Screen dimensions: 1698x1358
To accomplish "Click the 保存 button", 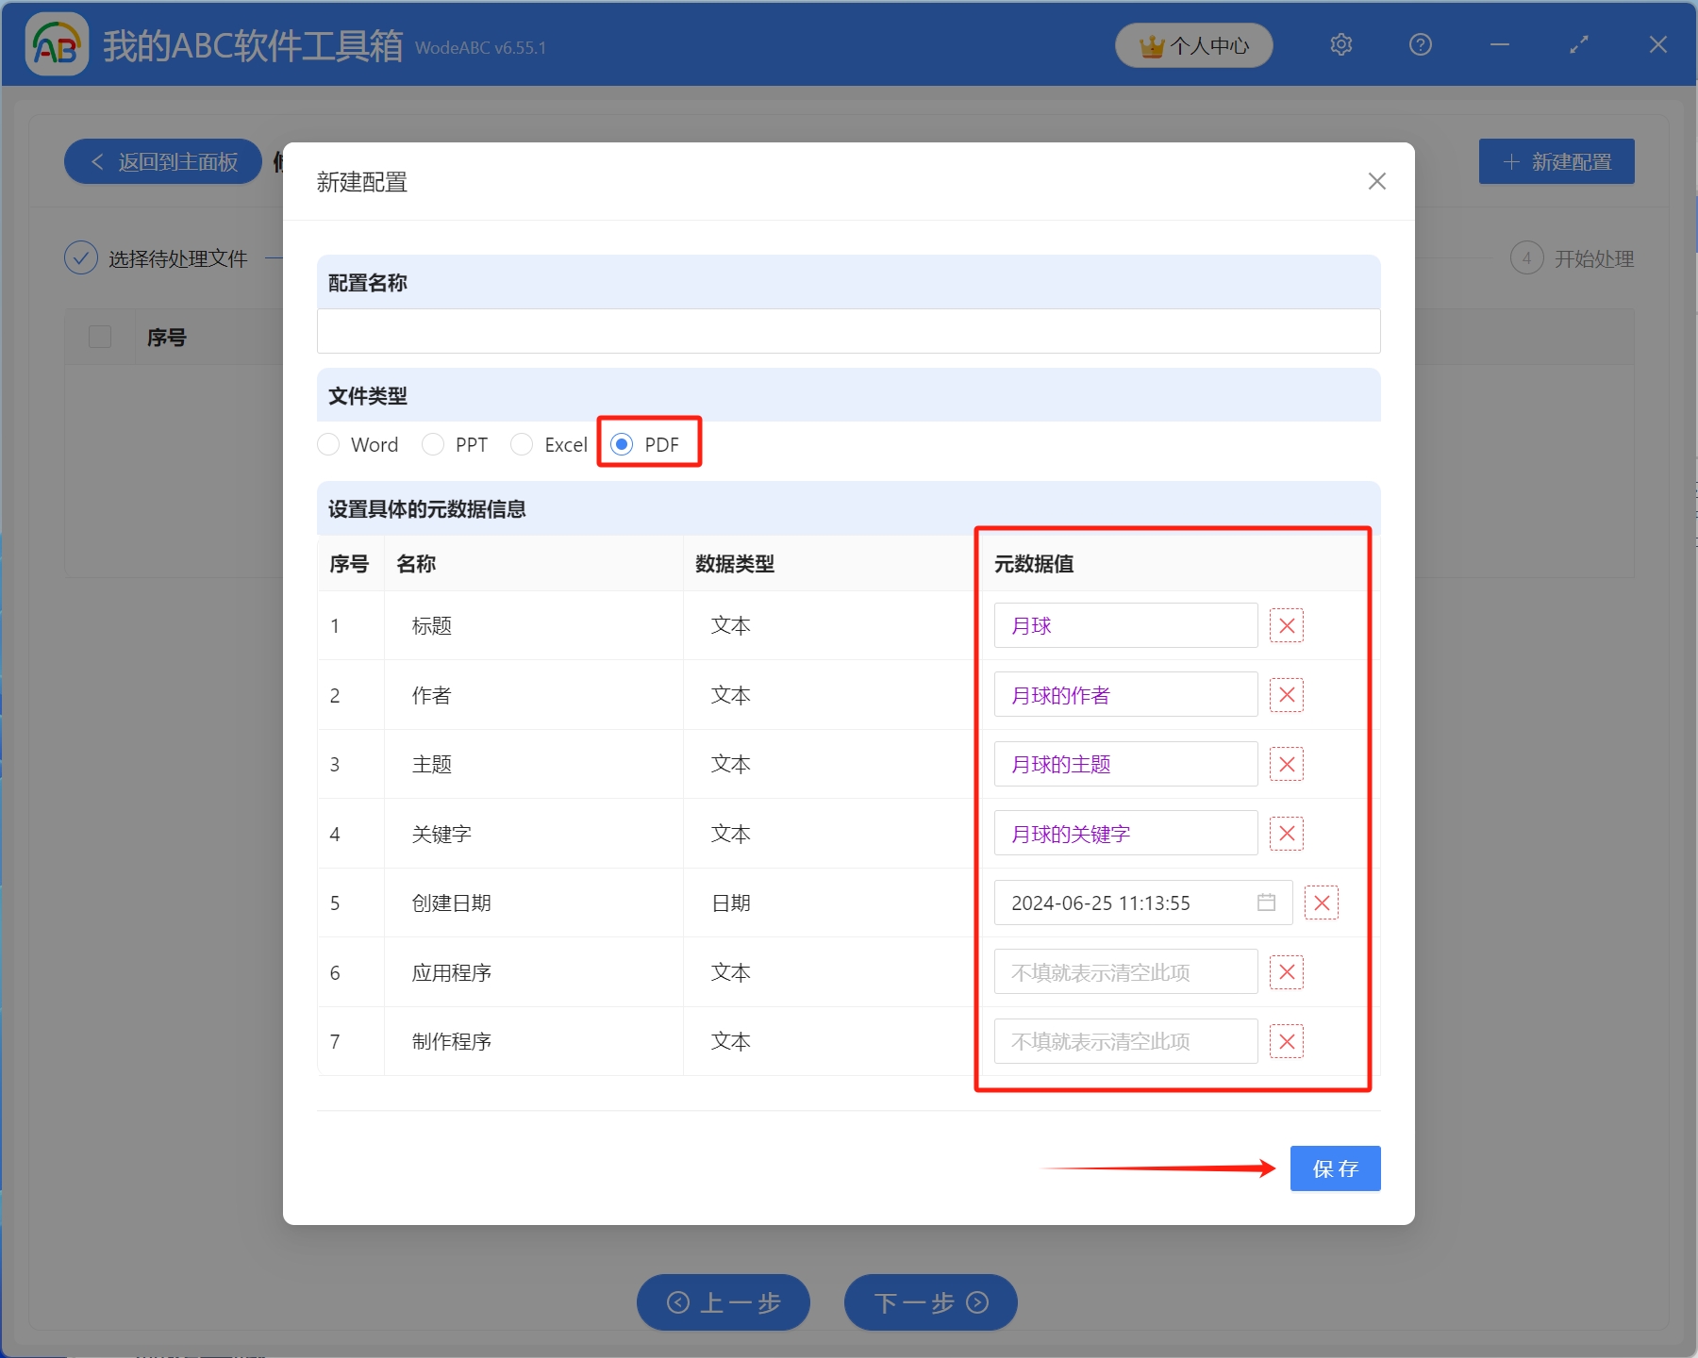I will (x=1335, y=1168).
